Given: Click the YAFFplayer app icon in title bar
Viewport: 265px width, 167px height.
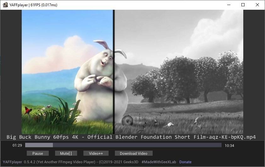Looking at the screenshot, I should point(5,5).
